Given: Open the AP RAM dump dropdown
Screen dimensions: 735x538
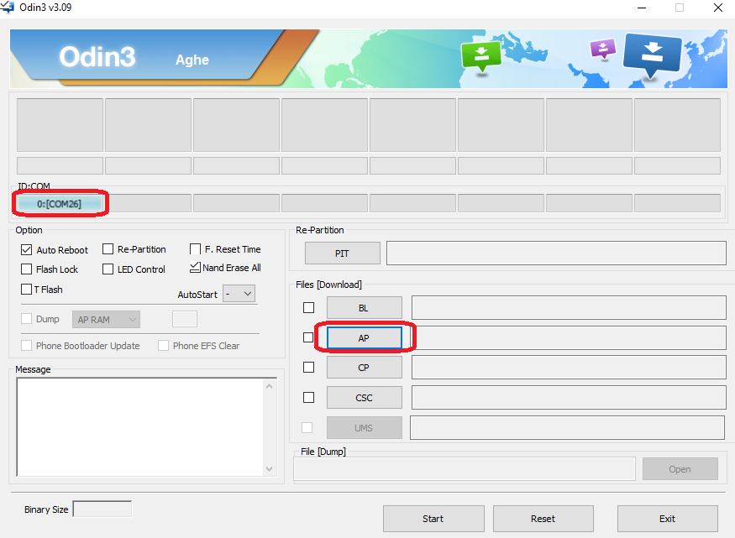Looking at the screenshot, I should [x=106, y=319].
